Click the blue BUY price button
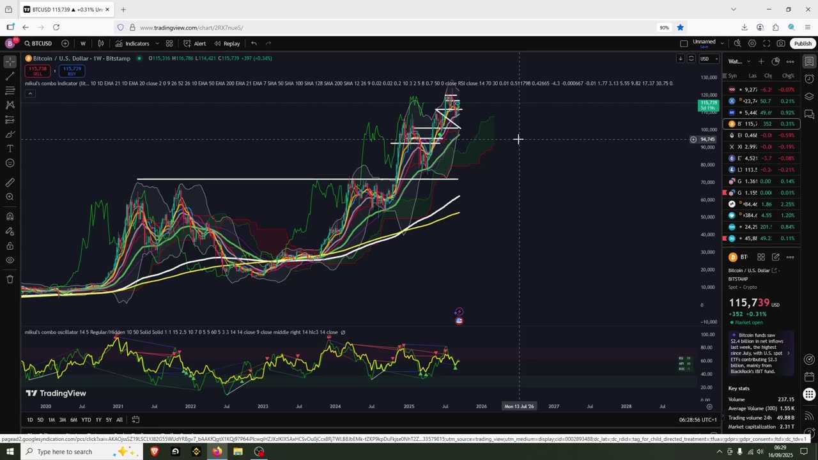 click(72, 70)
